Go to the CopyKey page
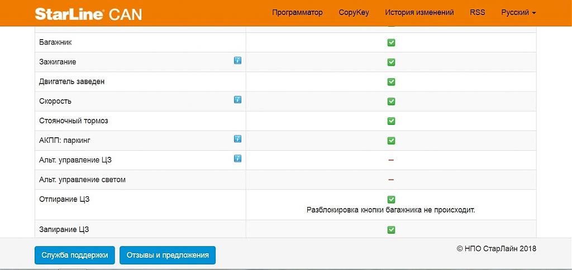572x270 pixels. (354, 12)
